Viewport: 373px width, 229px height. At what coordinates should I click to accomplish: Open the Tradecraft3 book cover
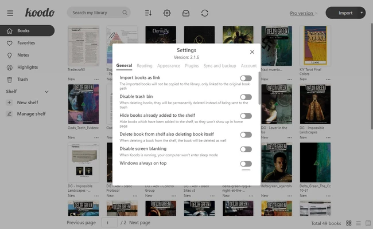(x=84, y=46)
